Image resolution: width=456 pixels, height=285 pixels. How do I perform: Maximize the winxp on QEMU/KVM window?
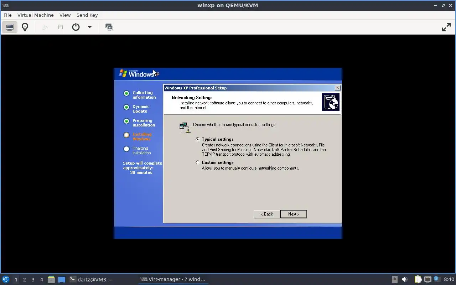point(443,5)
